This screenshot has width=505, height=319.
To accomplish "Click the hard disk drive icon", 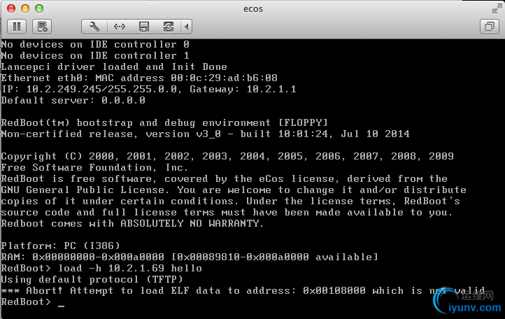I will pyautogui.click(x=168, y=27).
